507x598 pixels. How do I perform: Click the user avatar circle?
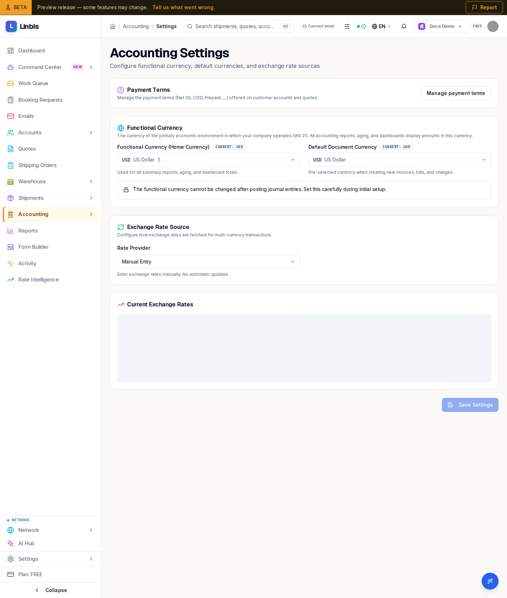[x=493, y=26]
